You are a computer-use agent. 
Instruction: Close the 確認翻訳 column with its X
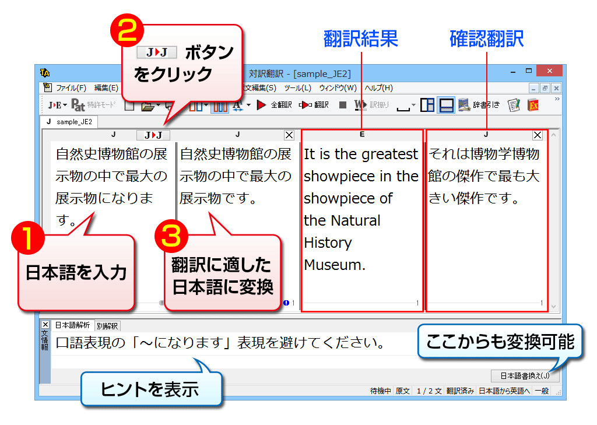point(538,135)
